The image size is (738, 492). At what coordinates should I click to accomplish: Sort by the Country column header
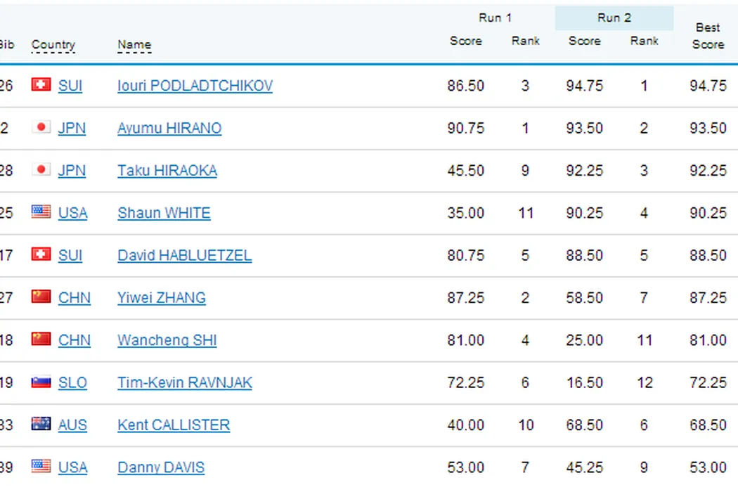click(x=53, y=45)
